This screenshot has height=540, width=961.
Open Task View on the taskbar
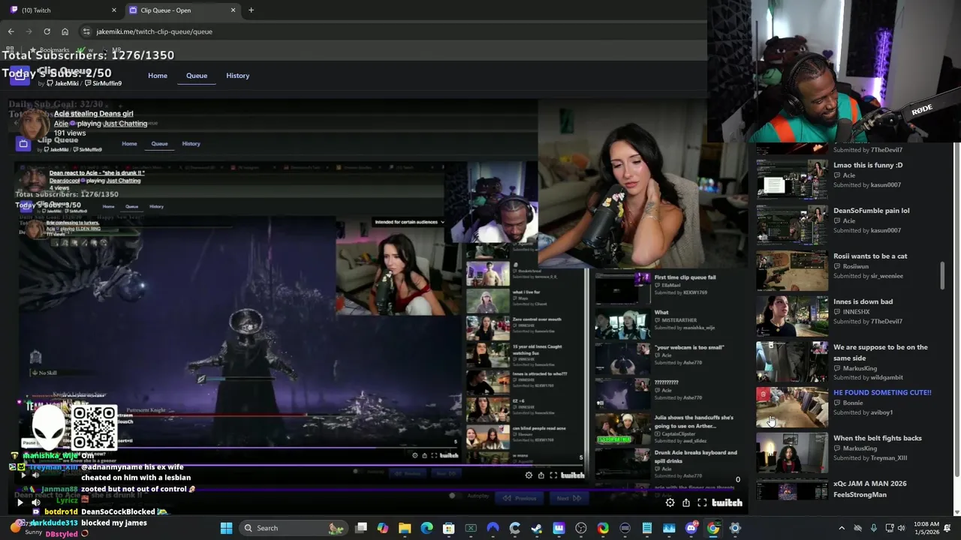(361, 528)
